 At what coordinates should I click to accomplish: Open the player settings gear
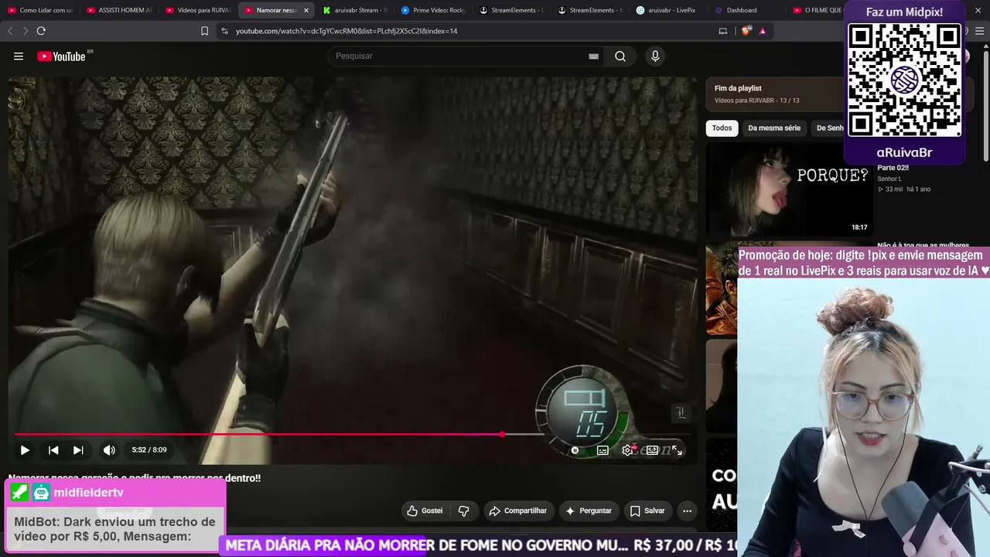pyautogui.click(x=627, y=449)
